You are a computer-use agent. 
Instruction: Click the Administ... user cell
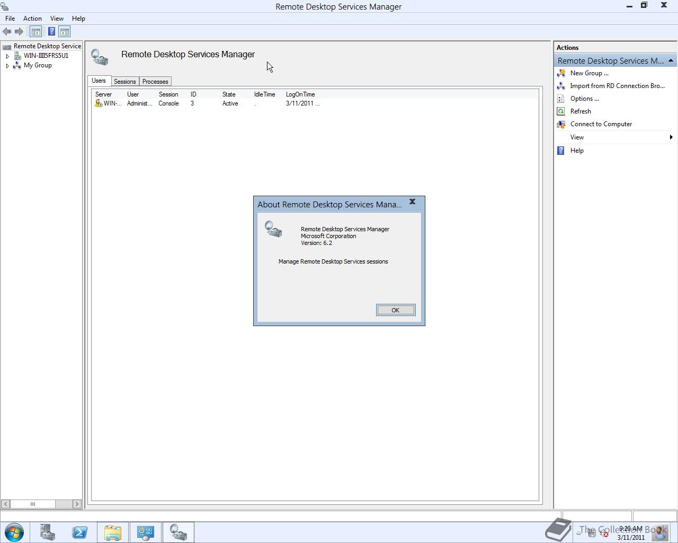[x=139, y=103]
